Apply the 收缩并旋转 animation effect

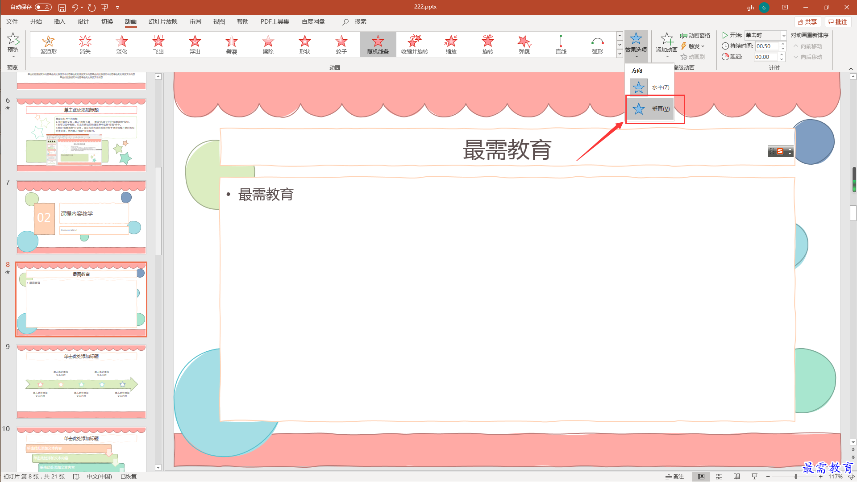coord(415,45)
